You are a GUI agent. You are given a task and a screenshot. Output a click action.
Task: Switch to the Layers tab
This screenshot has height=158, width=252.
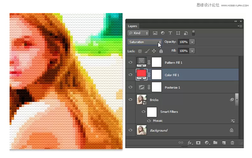[x=132, y=26]
